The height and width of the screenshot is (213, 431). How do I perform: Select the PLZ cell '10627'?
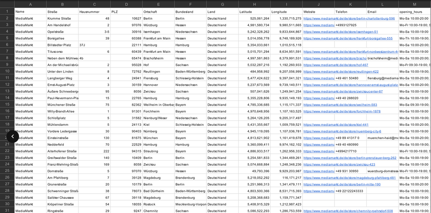click(x=126, y=18)
